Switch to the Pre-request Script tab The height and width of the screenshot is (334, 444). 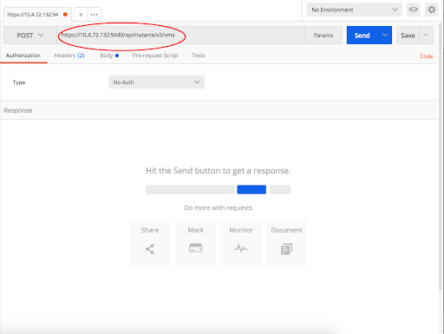(x=155, y=56)
